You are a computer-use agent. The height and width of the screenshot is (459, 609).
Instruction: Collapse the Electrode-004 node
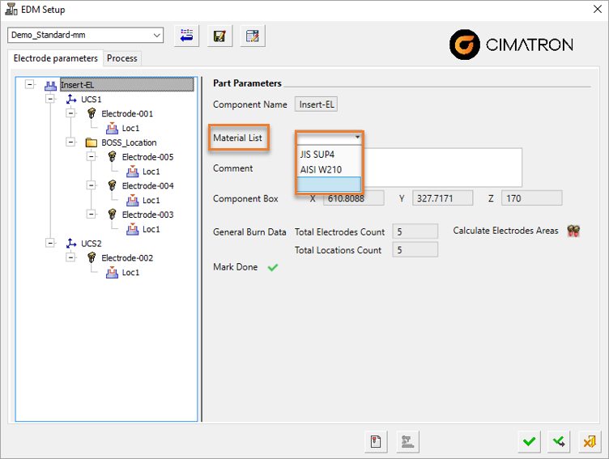click(x=92, y=185)
